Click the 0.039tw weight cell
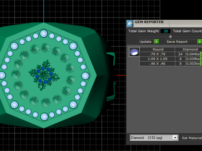Image resolution: width=202 pixels, height=151 pixels. pyautogui.click(x=193, y=59)
